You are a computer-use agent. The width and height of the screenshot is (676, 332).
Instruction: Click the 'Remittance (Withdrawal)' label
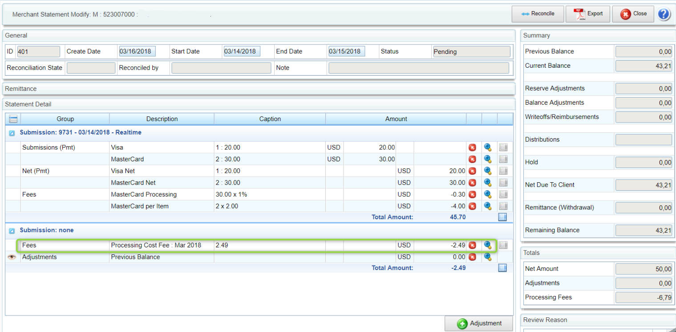(x=559, y=207)
